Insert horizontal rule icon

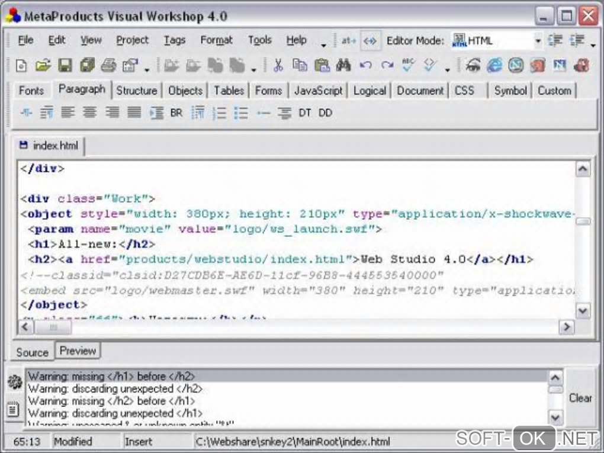[x=264, y=113]
